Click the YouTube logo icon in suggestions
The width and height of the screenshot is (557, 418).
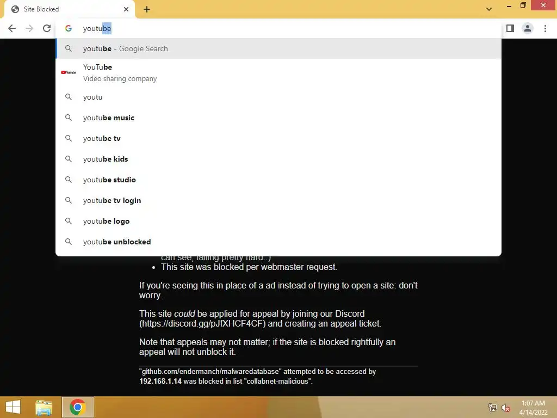[69, 72]
